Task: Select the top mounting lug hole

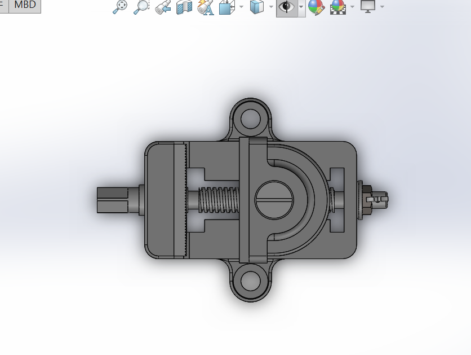Action: (x=251, y=119)
